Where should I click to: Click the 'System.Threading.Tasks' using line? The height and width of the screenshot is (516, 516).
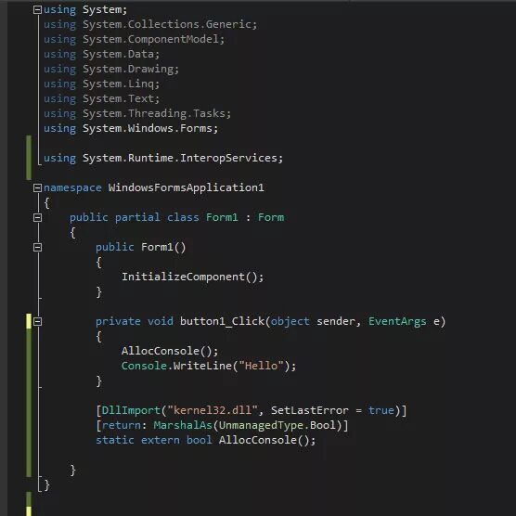[x=137, y=113]
